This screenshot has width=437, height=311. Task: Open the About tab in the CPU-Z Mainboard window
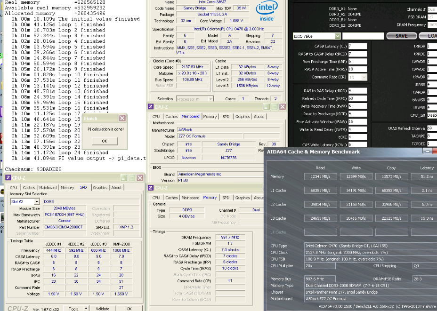pos(259,117)
